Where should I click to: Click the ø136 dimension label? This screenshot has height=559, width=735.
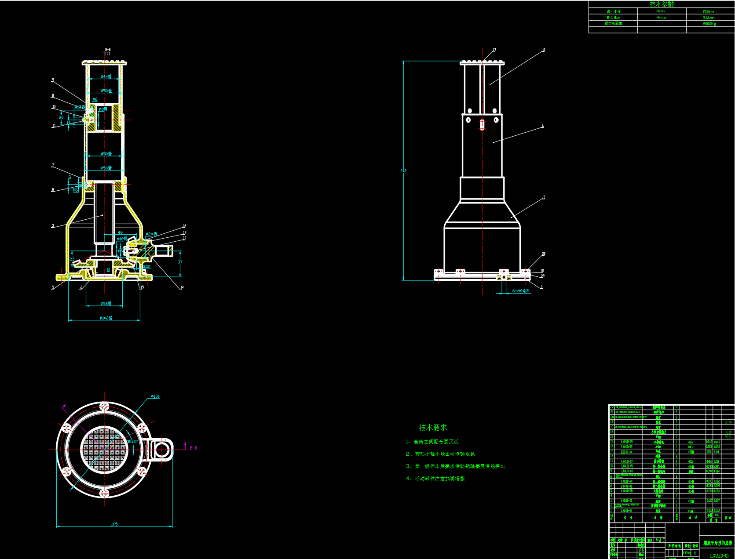coord(155,396)
